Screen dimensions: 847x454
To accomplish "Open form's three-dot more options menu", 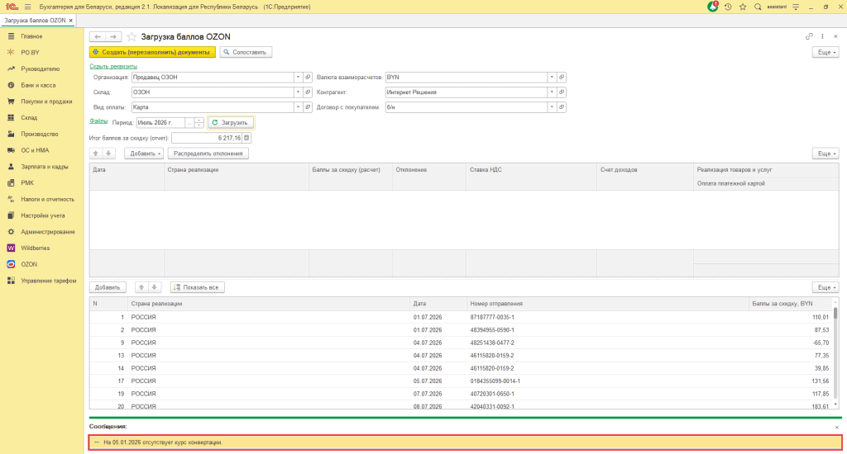I will pos(822,36).
